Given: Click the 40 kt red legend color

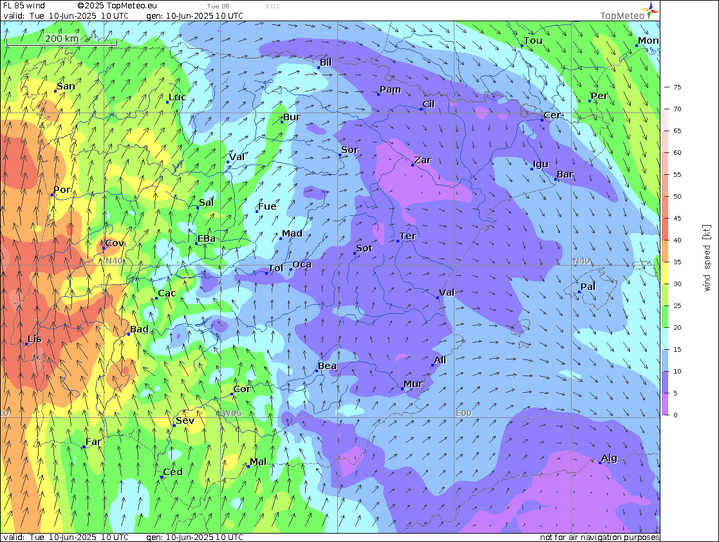Looking at the screenshot, I should point(666,229).
